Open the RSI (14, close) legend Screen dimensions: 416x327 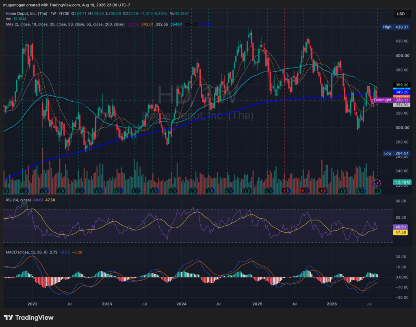tap(18, 200)
